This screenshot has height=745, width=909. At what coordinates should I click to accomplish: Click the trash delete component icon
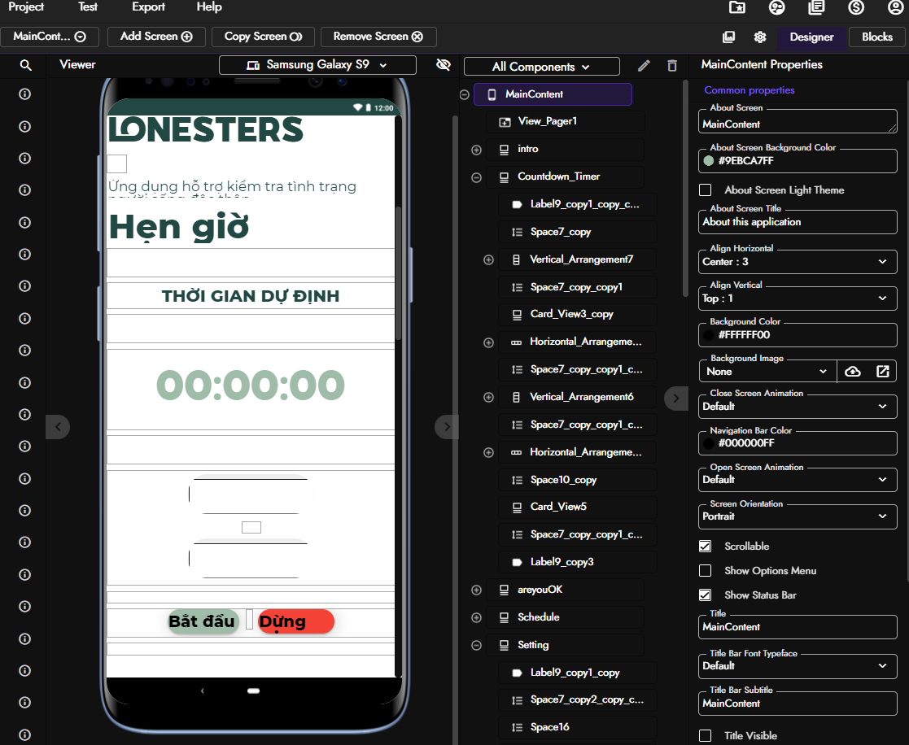(x=671, y=66)
